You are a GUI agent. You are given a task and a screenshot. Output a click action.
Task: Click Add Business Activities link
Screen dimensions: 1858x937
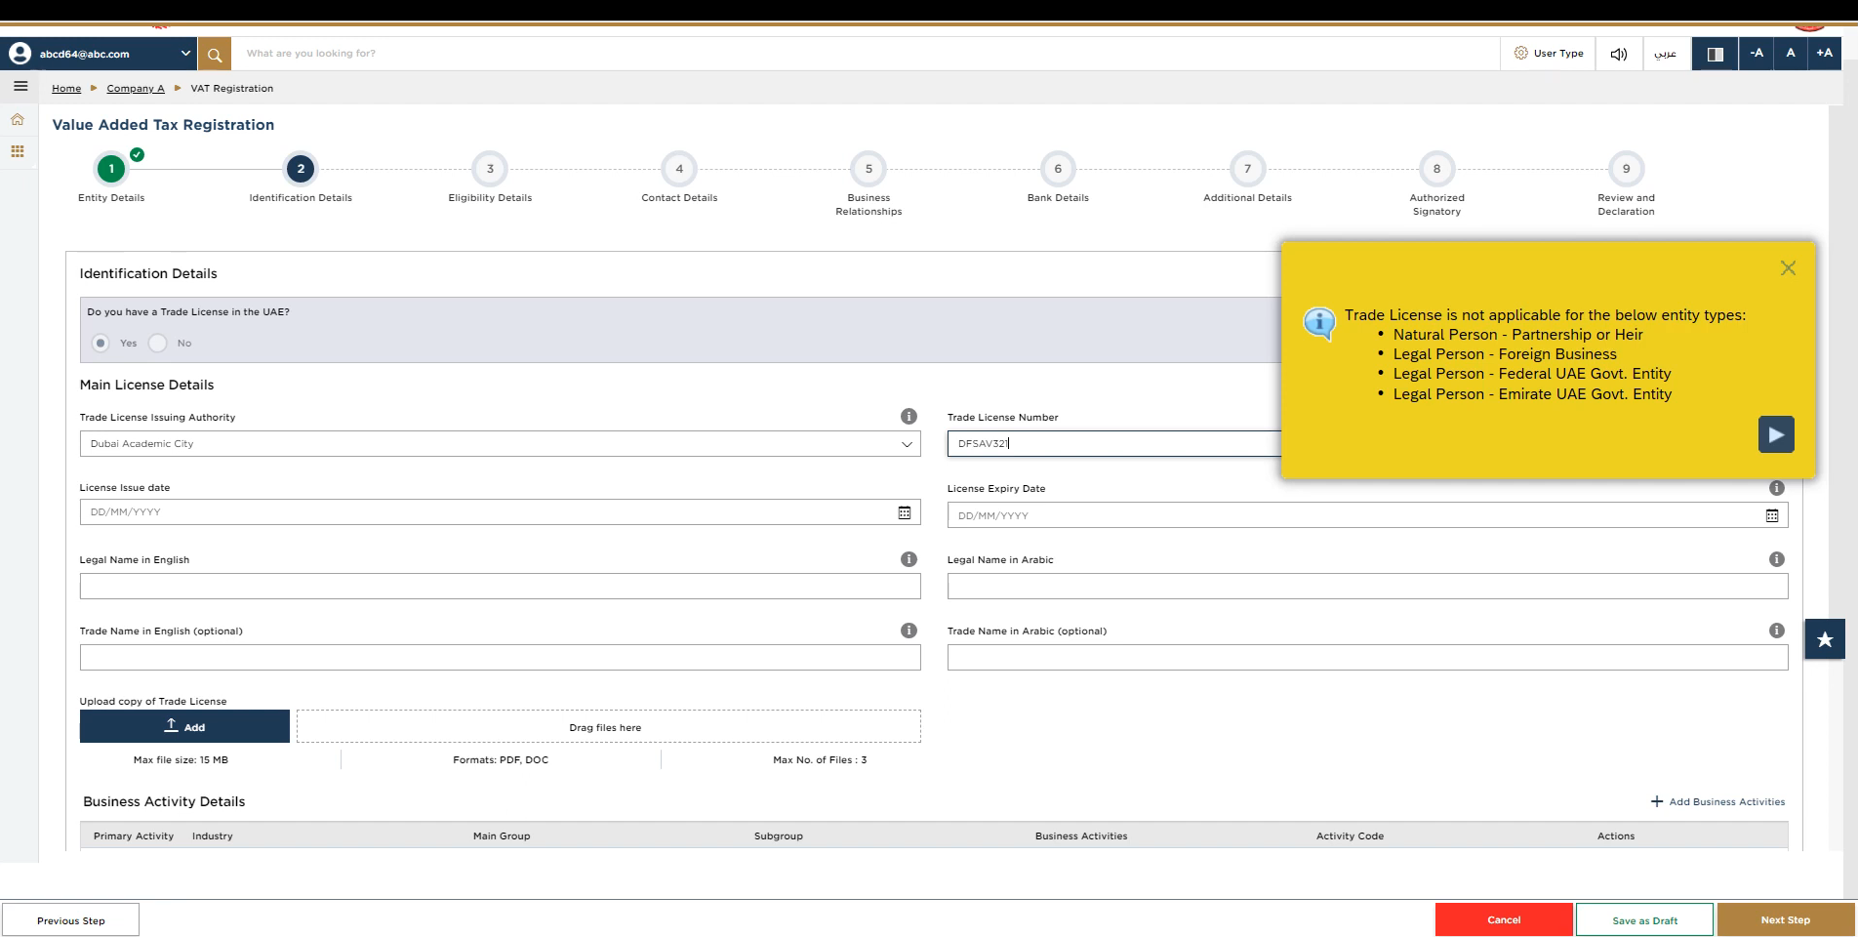coord(1717,802)
